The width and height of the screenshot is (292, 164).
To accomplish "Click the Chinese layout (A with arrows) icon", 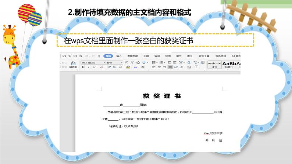I will 181,63.
